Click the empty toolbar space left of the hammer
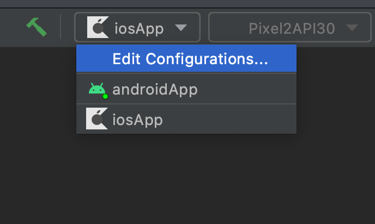The image size is (375, 224). point(12,27)
